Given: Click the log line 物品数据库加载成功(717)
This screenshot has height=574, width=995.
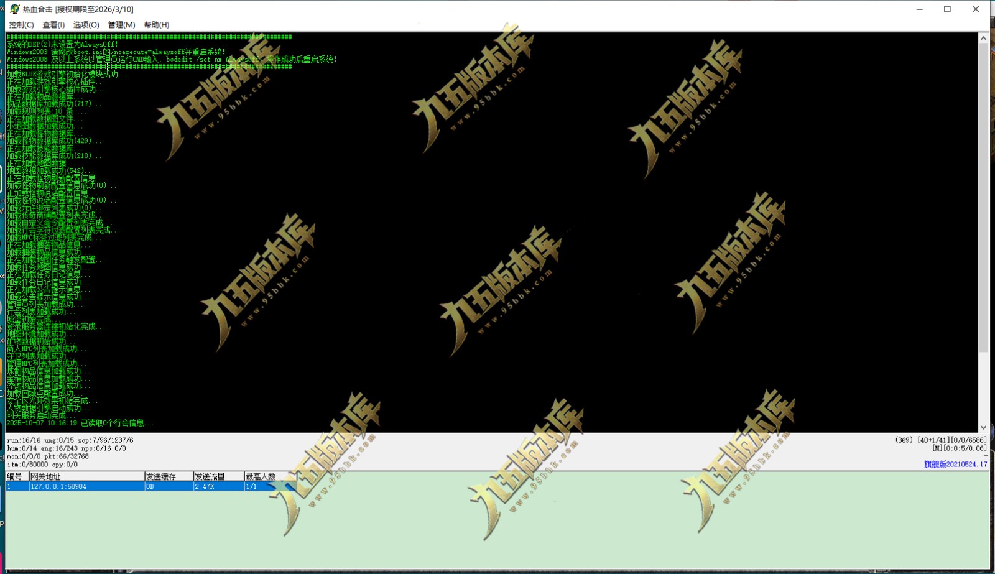Looking at the screenshot, I should coord(53,104).
